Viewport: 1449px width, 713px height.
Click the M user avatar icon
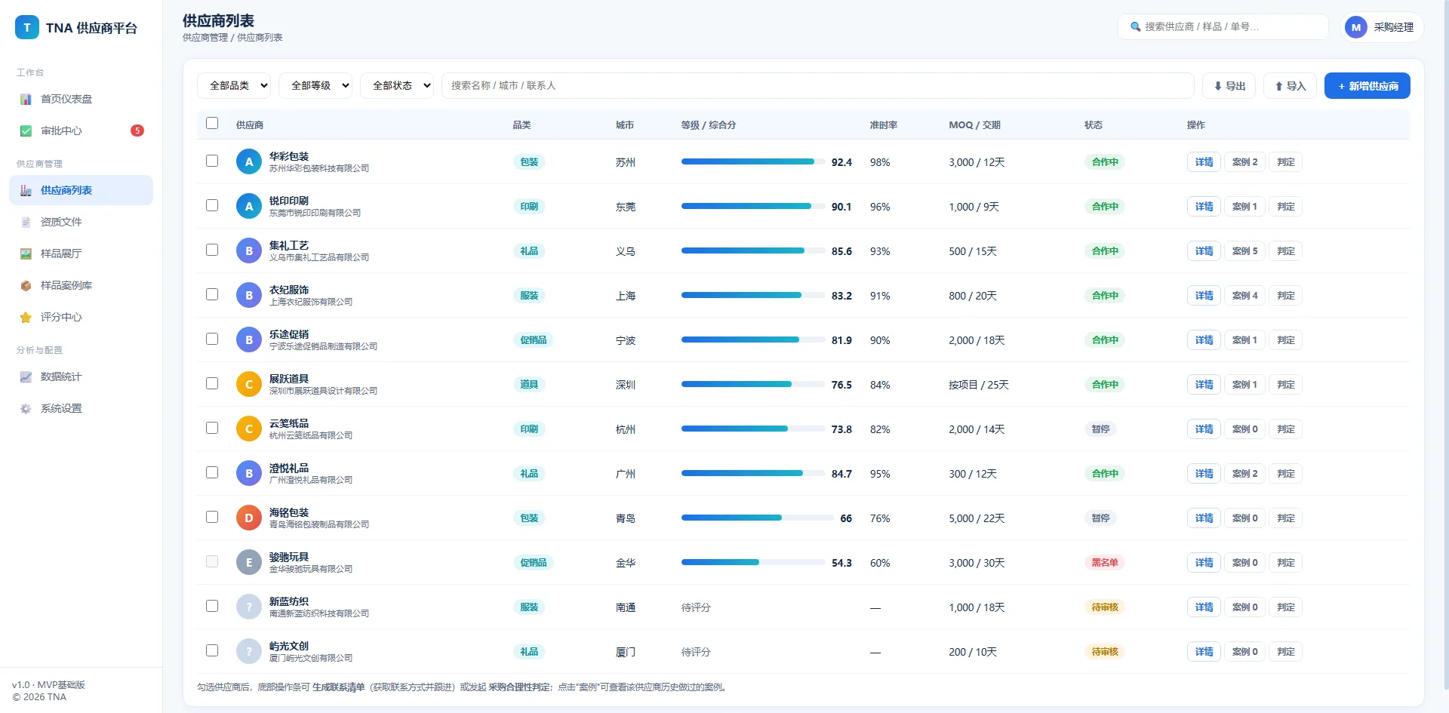coord(1356,27)
